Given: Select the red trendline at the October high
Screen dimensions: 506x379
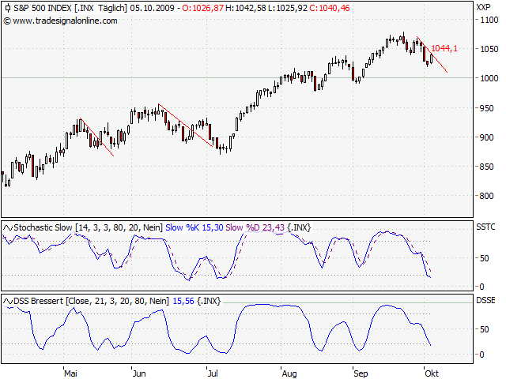Looking at the screenshot, I should (432, 54).
